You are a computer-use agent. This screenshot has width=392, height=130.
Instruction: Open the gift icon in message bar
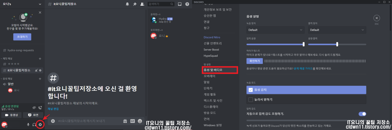point(125,121)
